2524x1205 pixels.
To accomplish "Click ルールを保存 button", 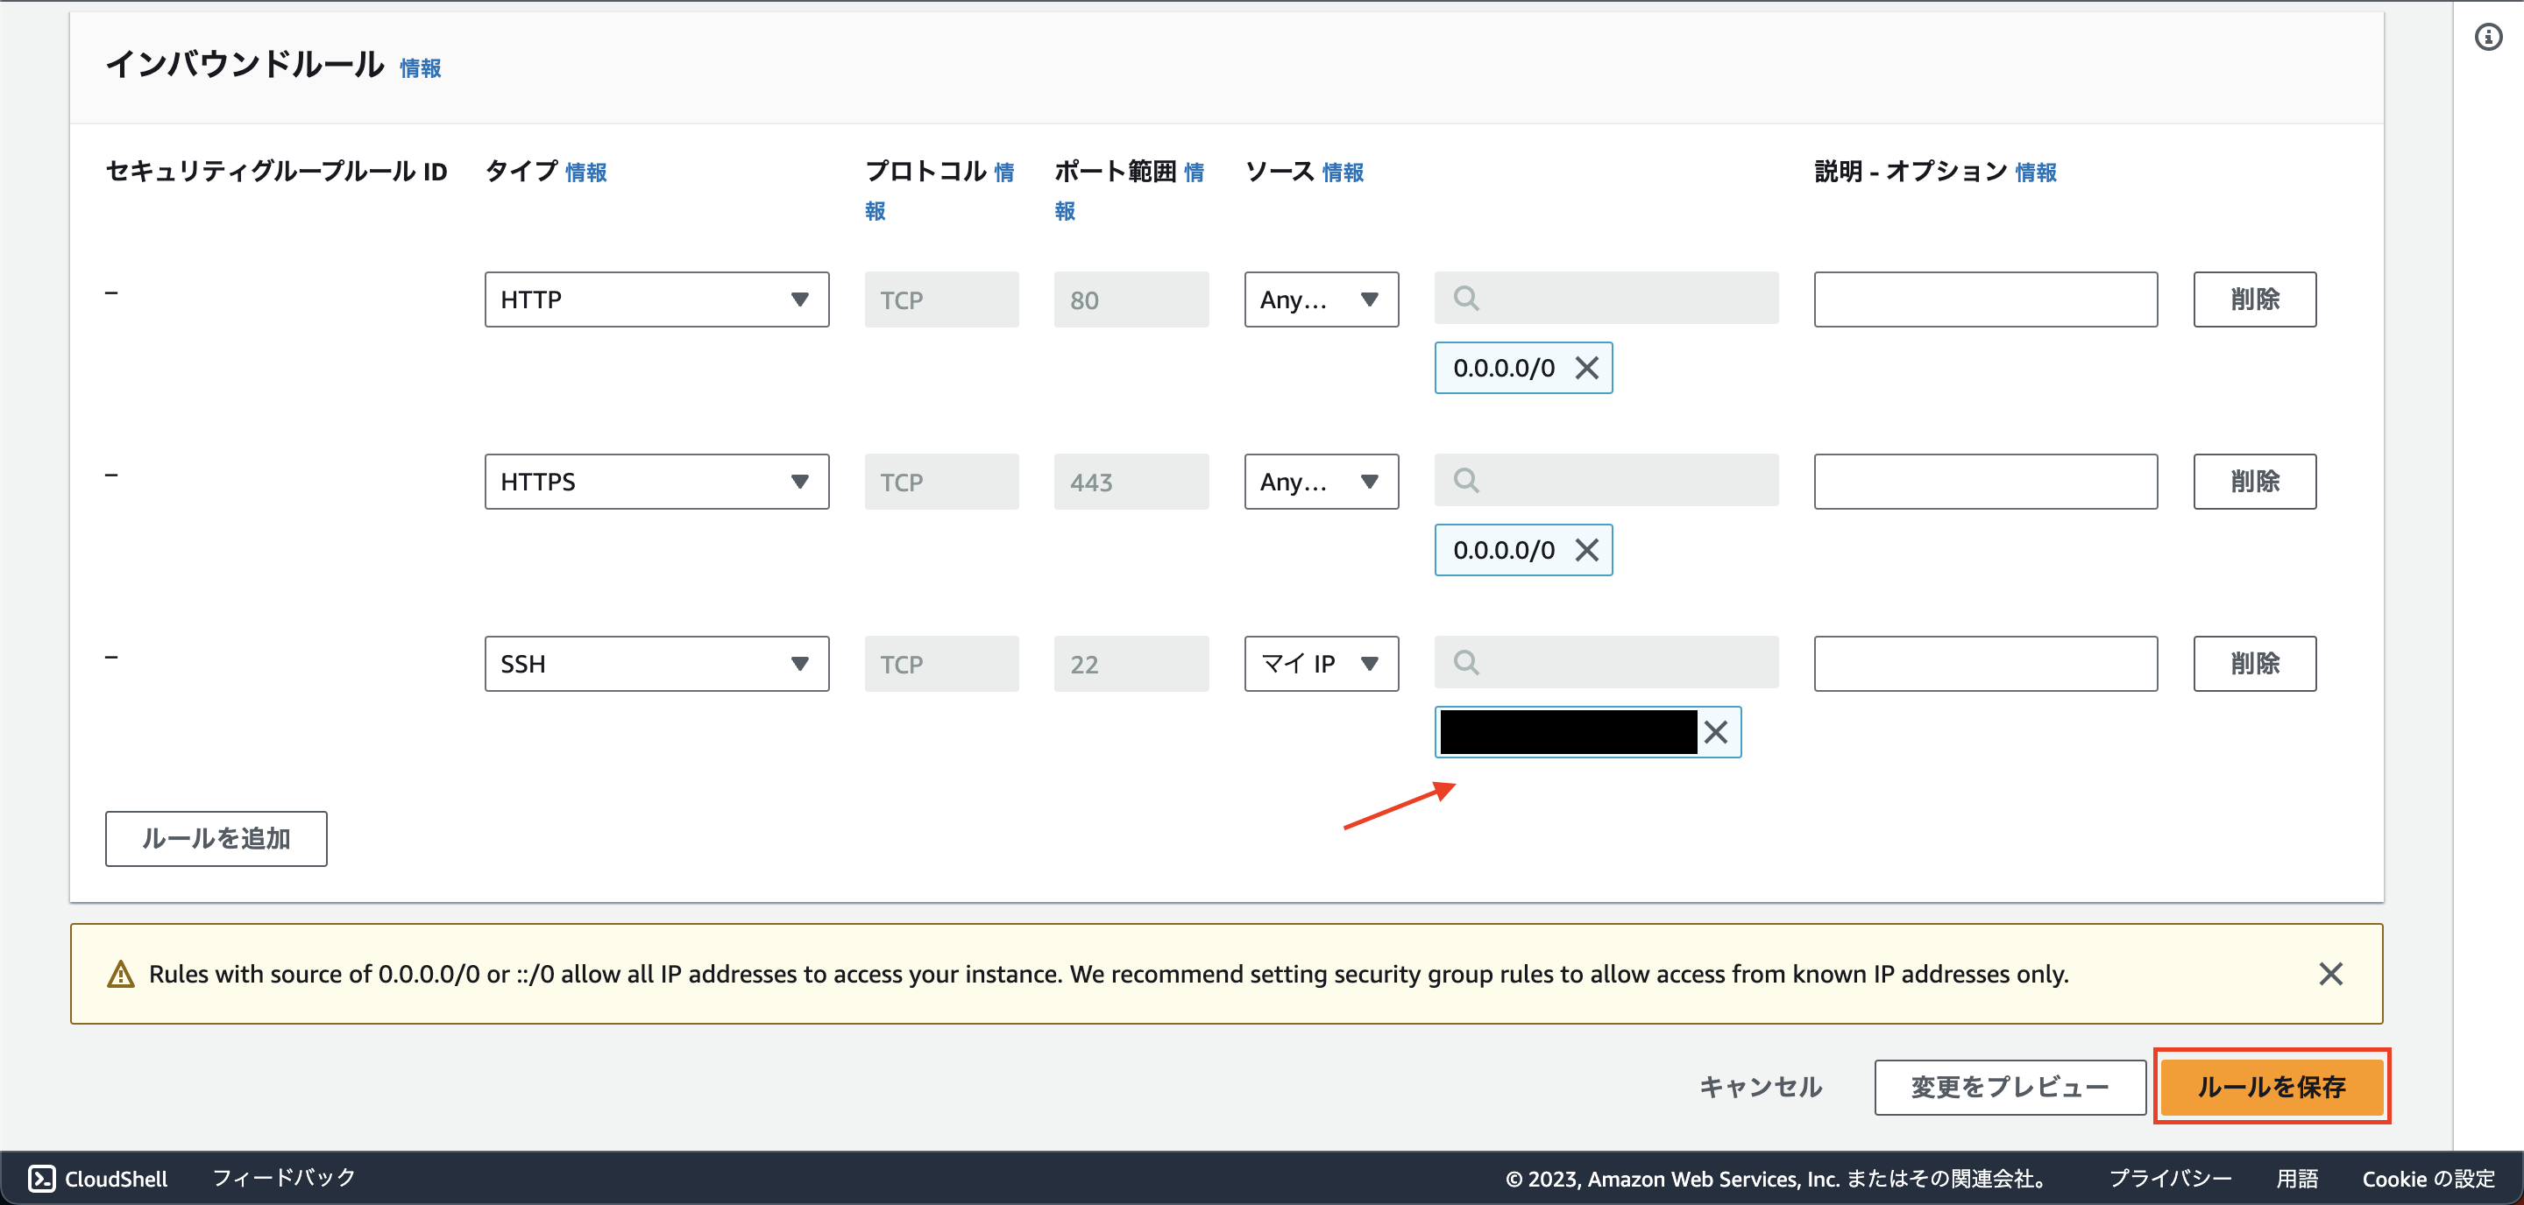I will pyautogui.click(x=2272, y=1087).
